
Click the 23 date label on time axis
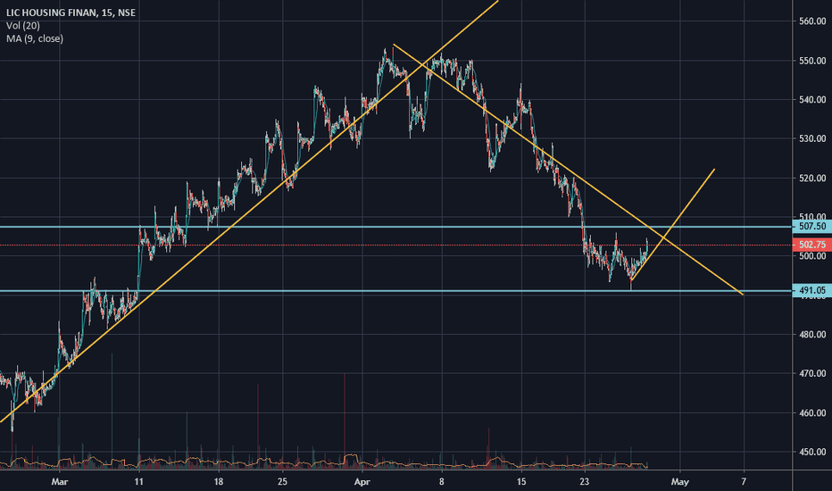(x=584, y=482)
